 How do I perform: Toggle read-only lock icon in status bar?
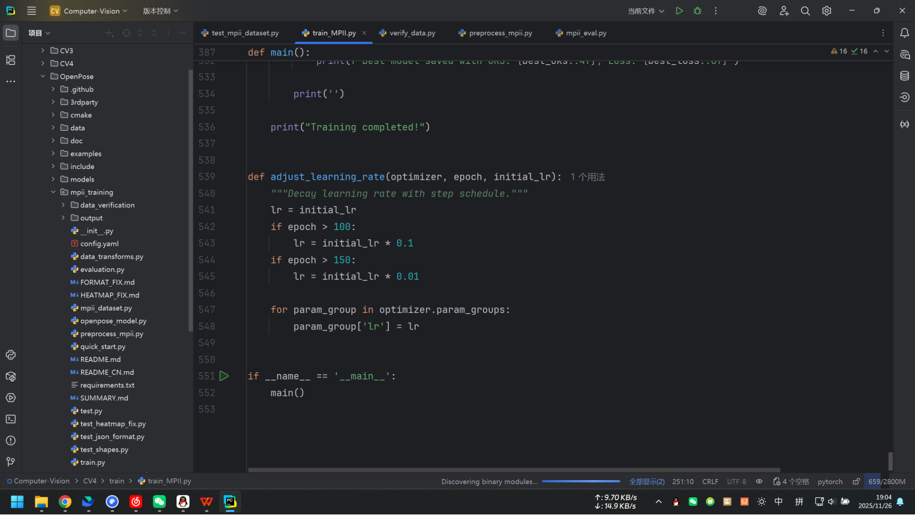coord(856,481)
